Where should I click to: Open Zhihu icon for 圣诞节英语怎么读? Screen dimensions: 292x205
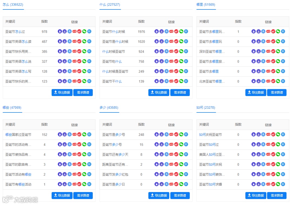89,41
